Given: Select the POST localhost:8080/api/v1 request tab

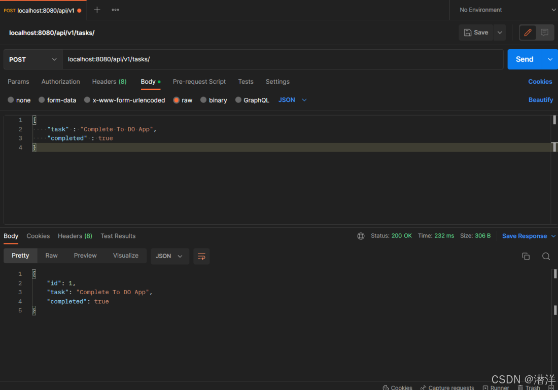Looking at the screenshot, I should click(43, 10).
